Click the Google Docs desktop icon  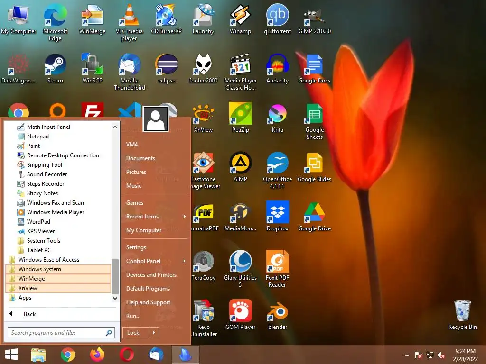pyautogui.click(x=315, y=69)
